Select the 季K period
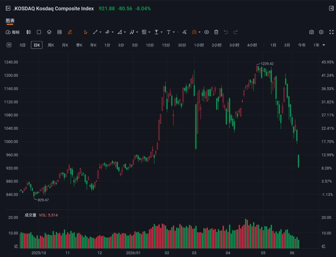Image resolution: width=336 pixels, height=257 pixels. (79, 45)
